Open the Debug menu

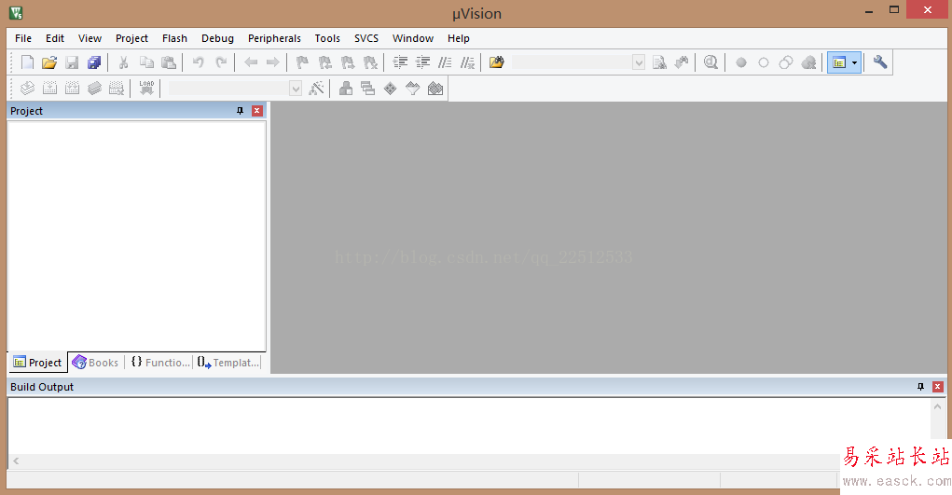pyautogui.click(x=217, y=38)
